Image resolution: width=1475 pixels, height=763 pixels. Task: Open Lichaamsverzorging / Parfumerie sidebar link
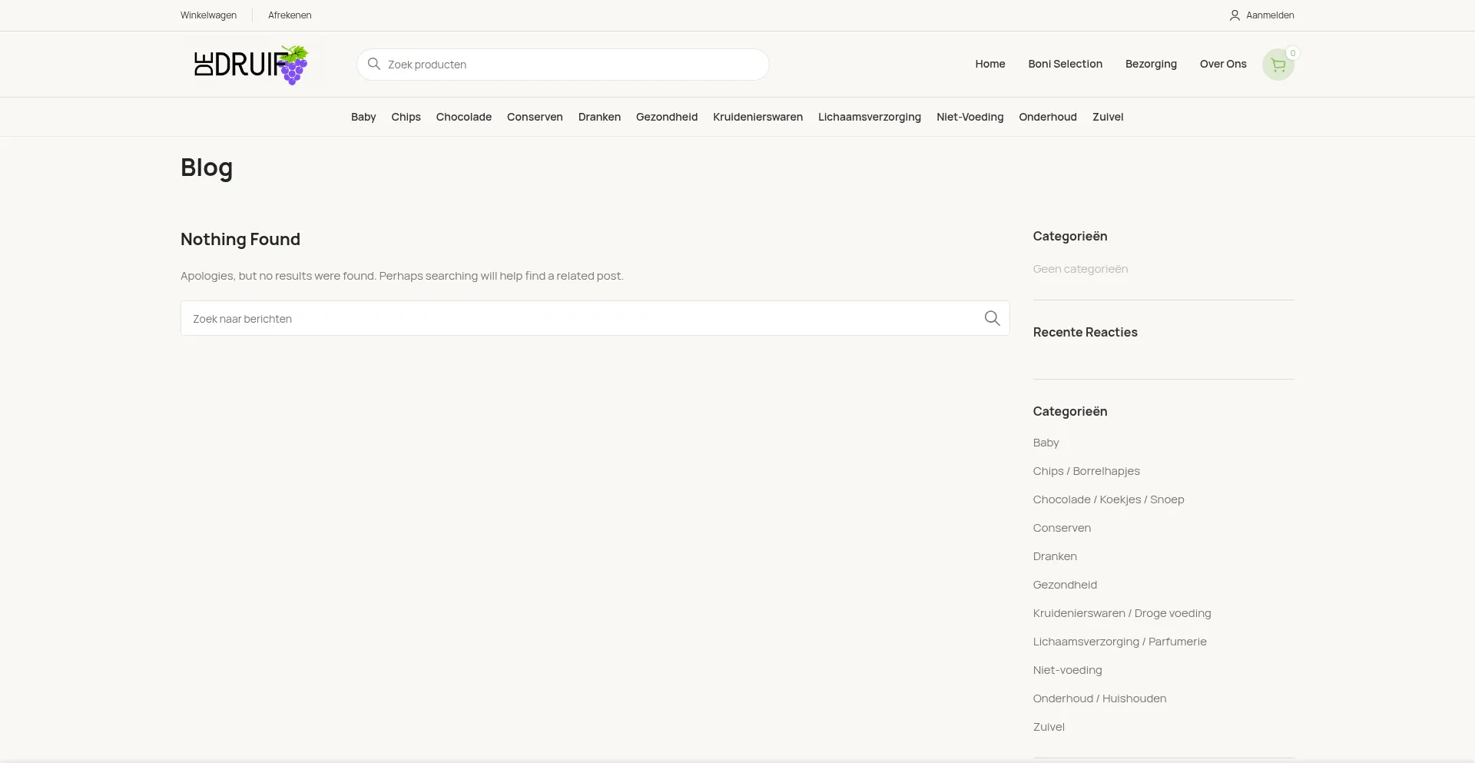(x=1119, y=642)
